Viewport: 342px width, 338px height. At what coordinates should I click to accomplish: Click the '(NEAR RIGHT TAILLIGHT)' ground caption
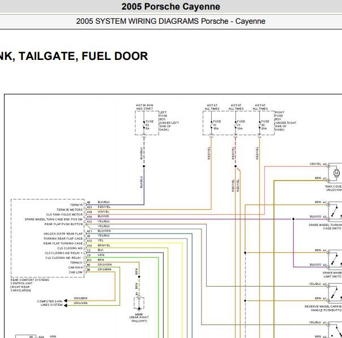pyautogui.click(x=139, y=319)
